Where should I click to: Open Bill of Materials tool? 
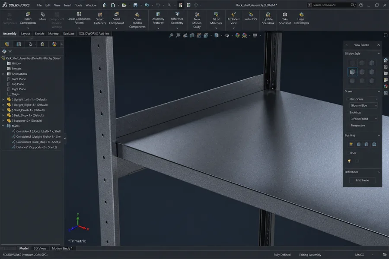tap(216, 19)
